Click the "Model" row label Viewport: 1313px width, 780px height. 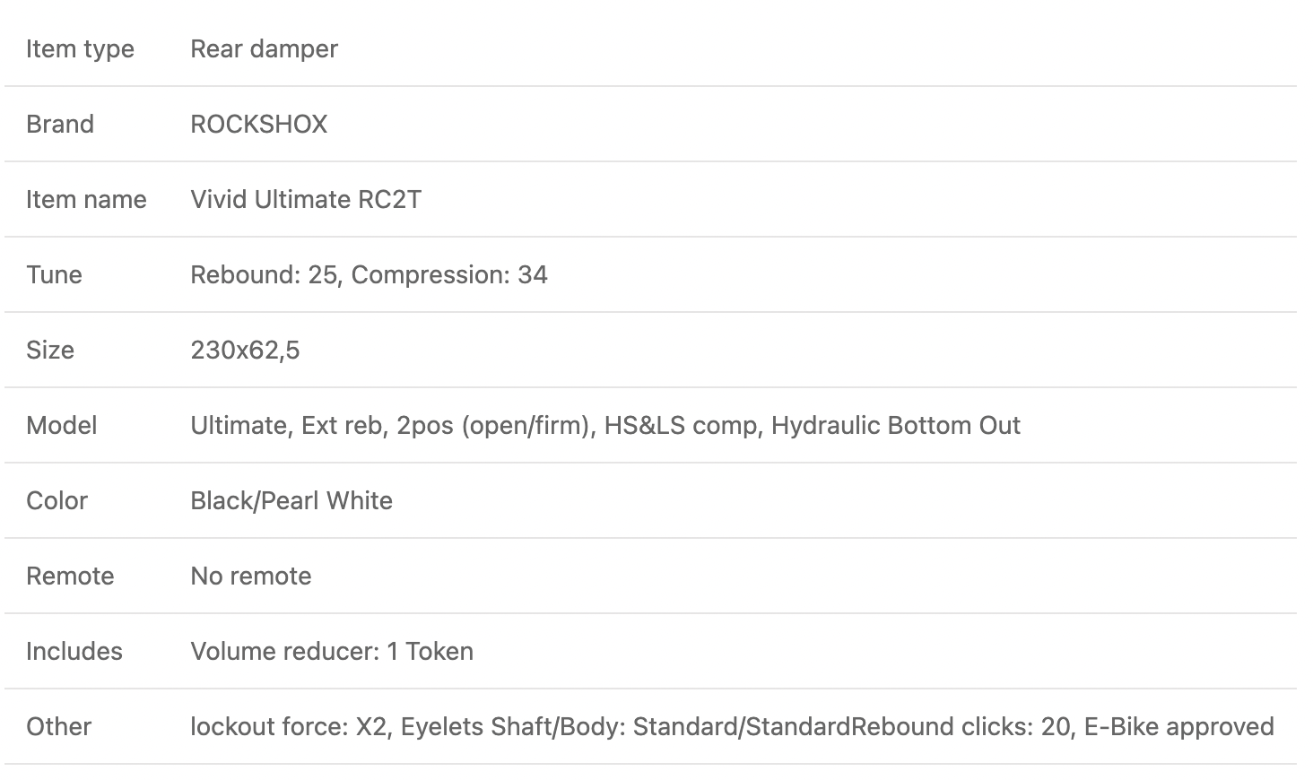tap(61, 425)
